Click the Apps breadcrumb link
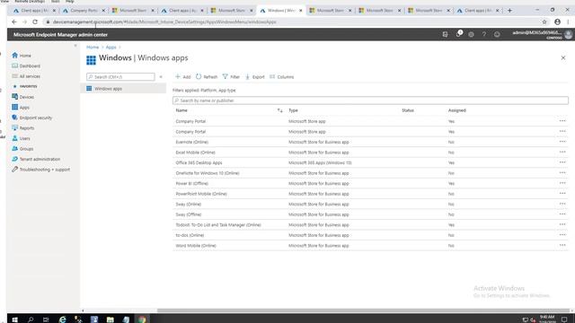The height and width of the screenshot is (323, 575). click(x=111, y=48)
